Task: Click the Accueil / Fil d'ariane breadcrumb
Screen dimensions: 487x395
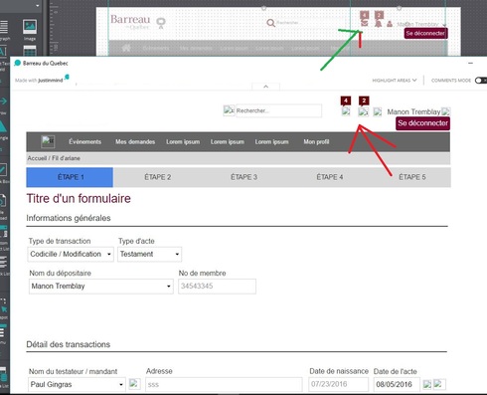Action: click(54, 158)
